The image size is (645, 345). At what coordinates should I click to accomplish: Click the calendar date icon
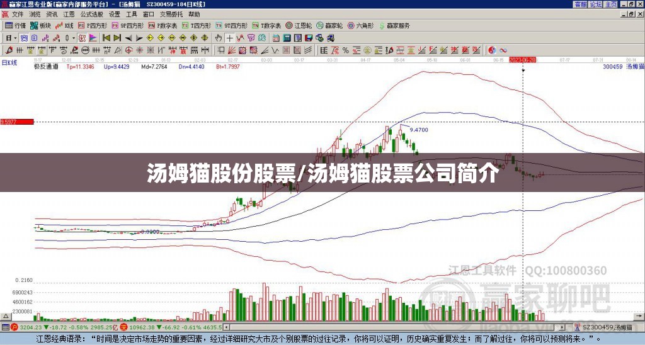tap(276, 38)
